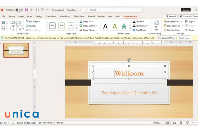Screen dimensions: 198x132
Task: Toggle the AutoSave switch
Action: tap(19, 10)
